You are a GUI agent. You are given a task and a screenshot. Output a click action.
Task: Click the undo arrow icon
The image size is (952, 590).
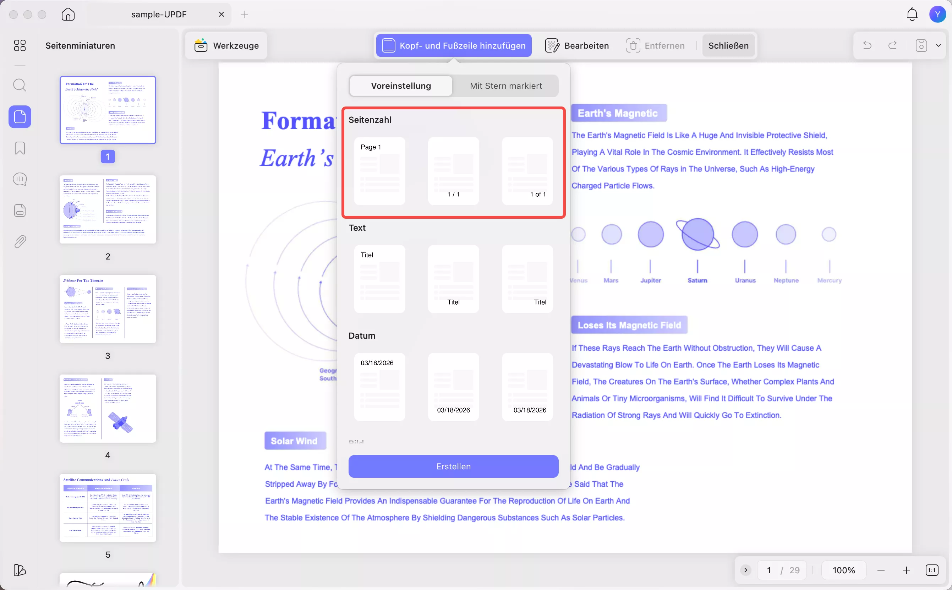[867, 45]
